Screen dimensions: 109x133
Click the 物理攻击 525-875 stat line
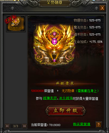point(87,20)
